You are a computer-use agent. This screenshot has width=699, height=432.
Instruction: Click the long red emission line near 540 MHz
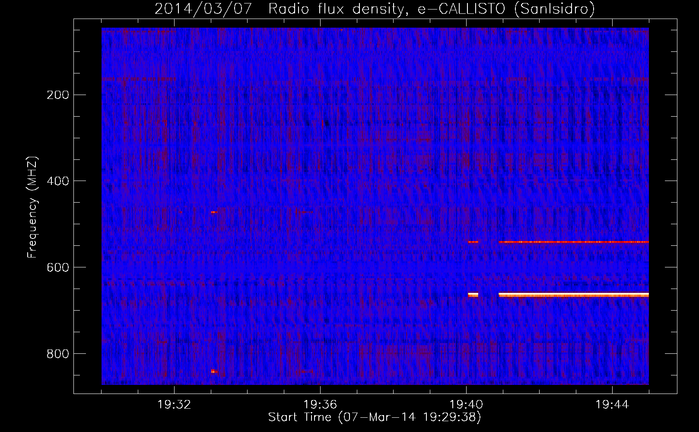point(574,242)
